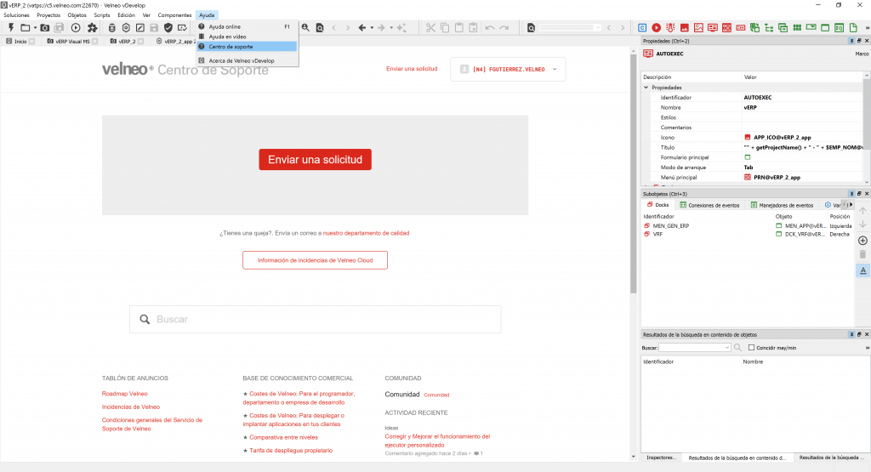Viewport: 871px width, 472px height.
Task: Click the green grid object icon
Action: [797, 27]
